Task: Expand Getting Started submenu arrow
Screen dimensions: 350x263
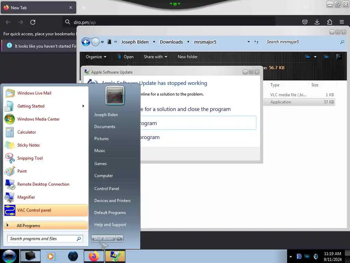Action: [x=83, y=106]
